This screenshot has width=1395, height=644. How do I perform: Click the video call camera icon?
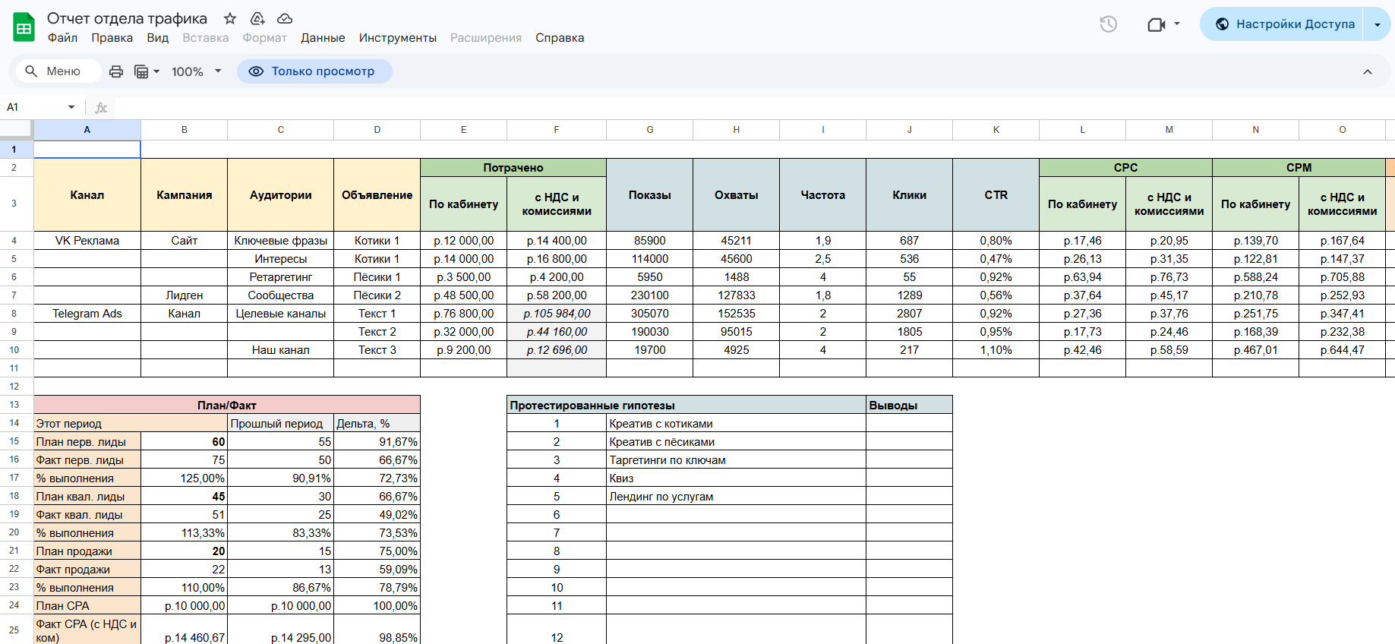click(x=1156, y=24)
